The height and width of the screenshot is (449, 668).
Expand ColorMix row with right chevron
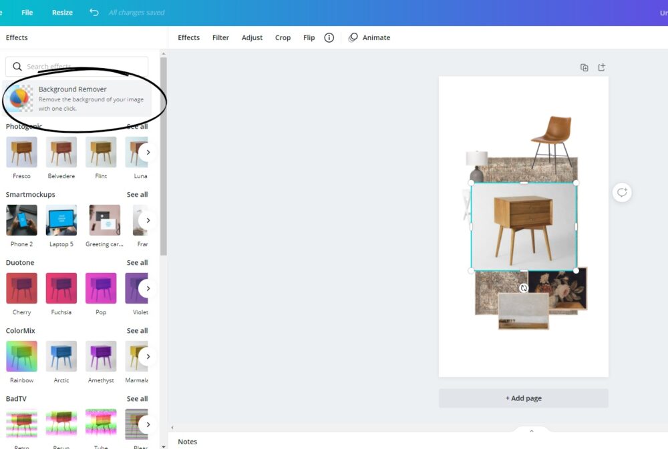148,356
